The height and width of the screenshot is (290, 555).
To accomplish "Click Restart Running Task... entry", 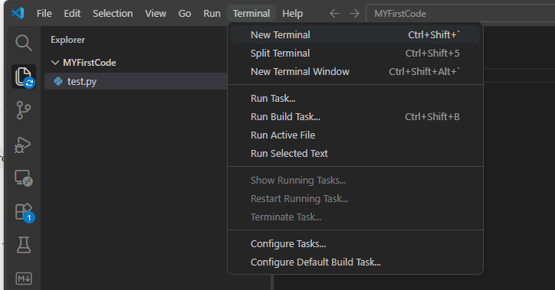I will (356, 198).
